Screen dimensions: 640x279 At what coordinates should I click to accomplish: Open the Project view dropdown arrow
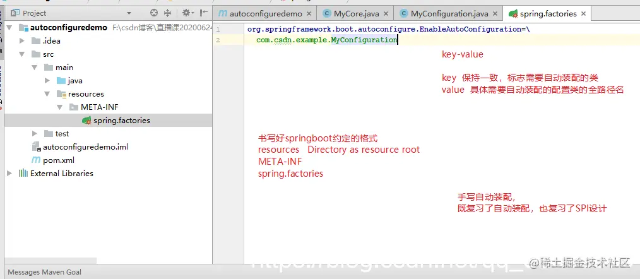129,13
